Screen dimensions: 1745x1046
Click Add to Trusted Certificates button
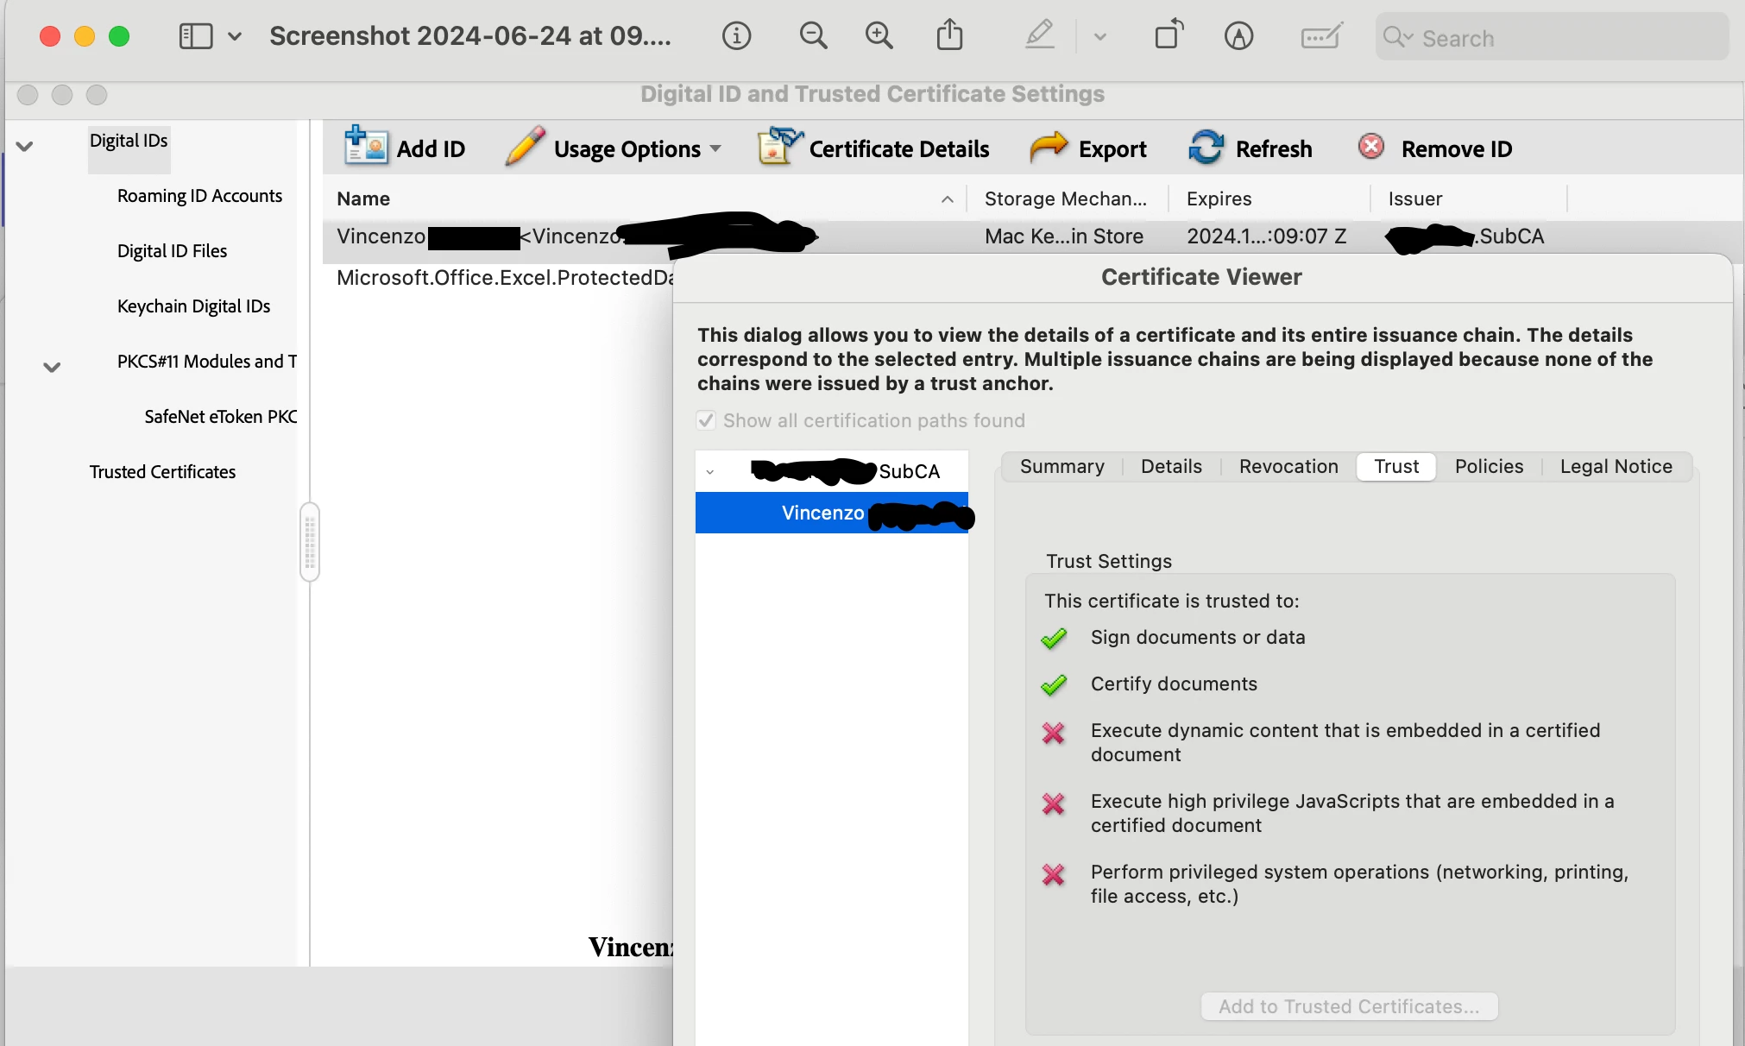[1348, 1006]
